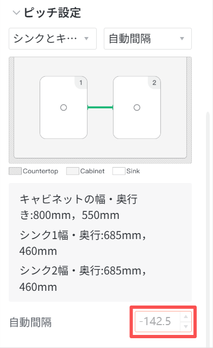
Task: Click the number 2 badge on sink
Action: tap(154, 83)
